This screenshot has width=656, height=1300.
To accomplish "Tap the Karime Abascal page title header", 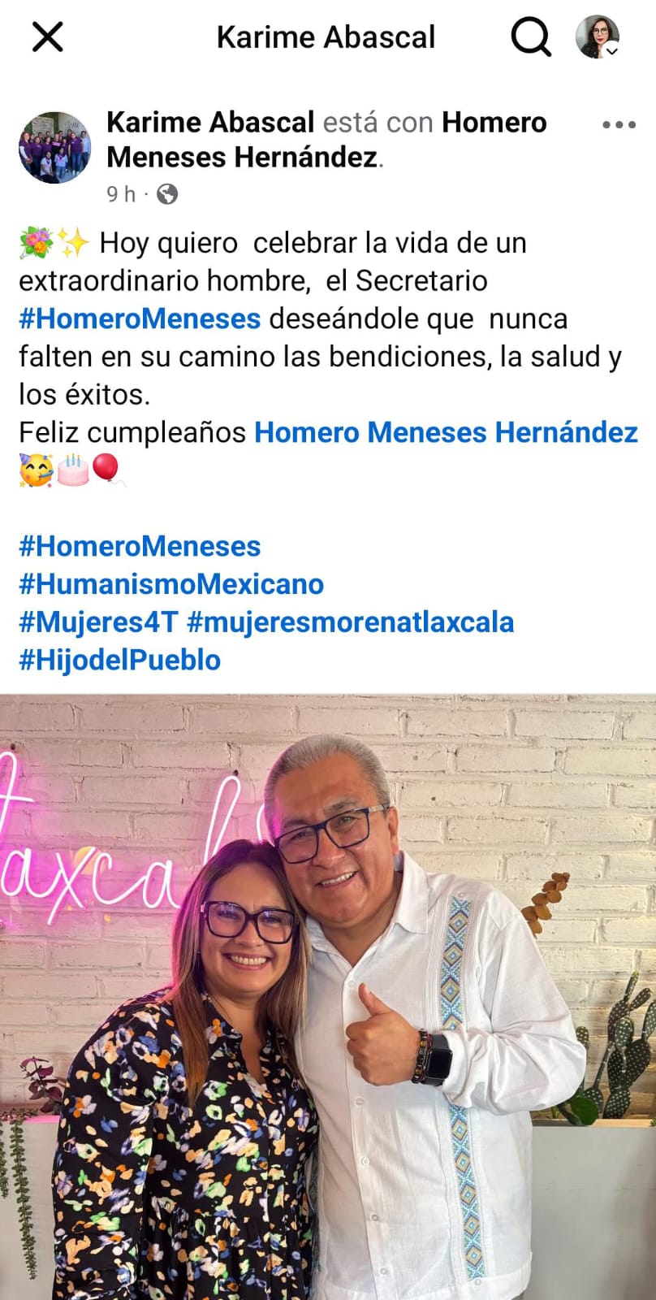I will [326, 37].
